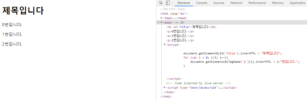307x102 pixels.
Task: Switch to the Network tab
Action: tap(236, 3)
